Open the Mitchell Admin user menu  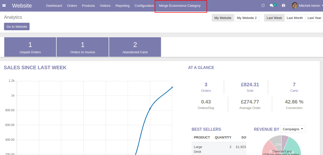pyautogui.click(x=307, y=5)
